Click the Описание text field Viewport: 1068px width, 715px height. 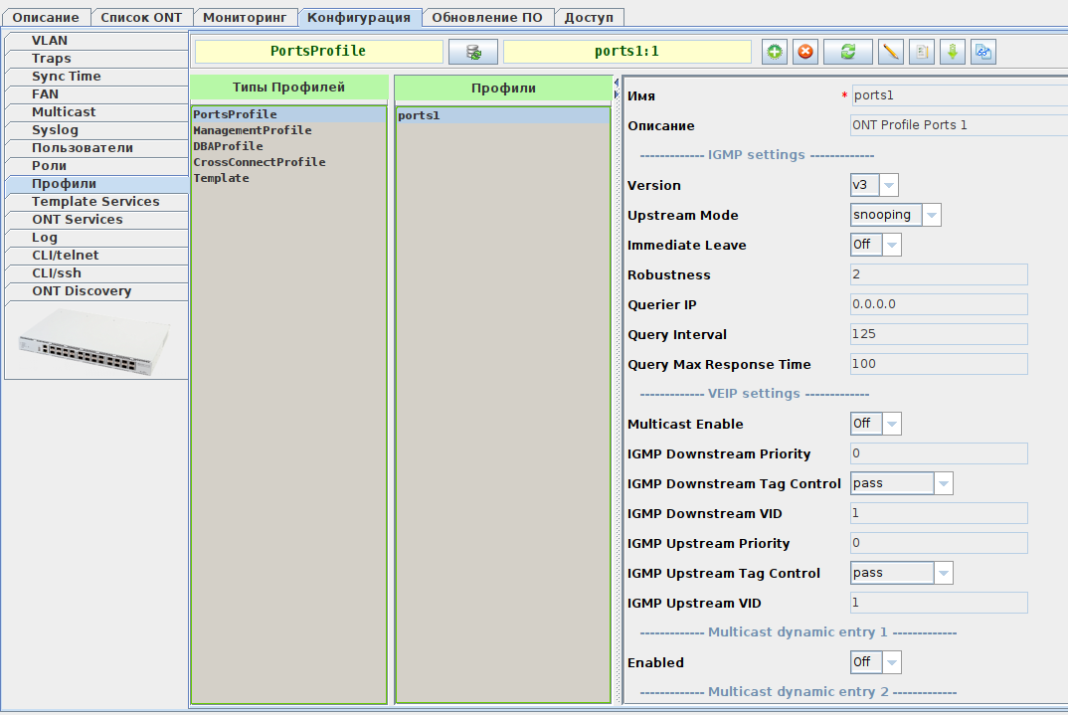pyautogui.click(x=959, y=125)
